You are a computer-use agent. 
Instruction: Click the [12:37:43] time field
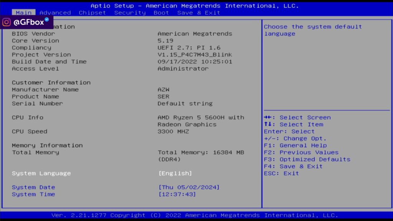point(177,194)
